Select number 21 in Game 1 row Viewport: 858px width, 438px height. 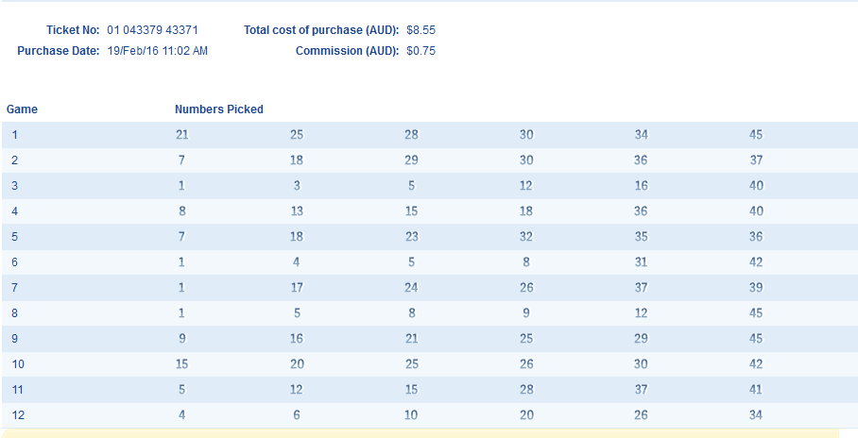181,135
